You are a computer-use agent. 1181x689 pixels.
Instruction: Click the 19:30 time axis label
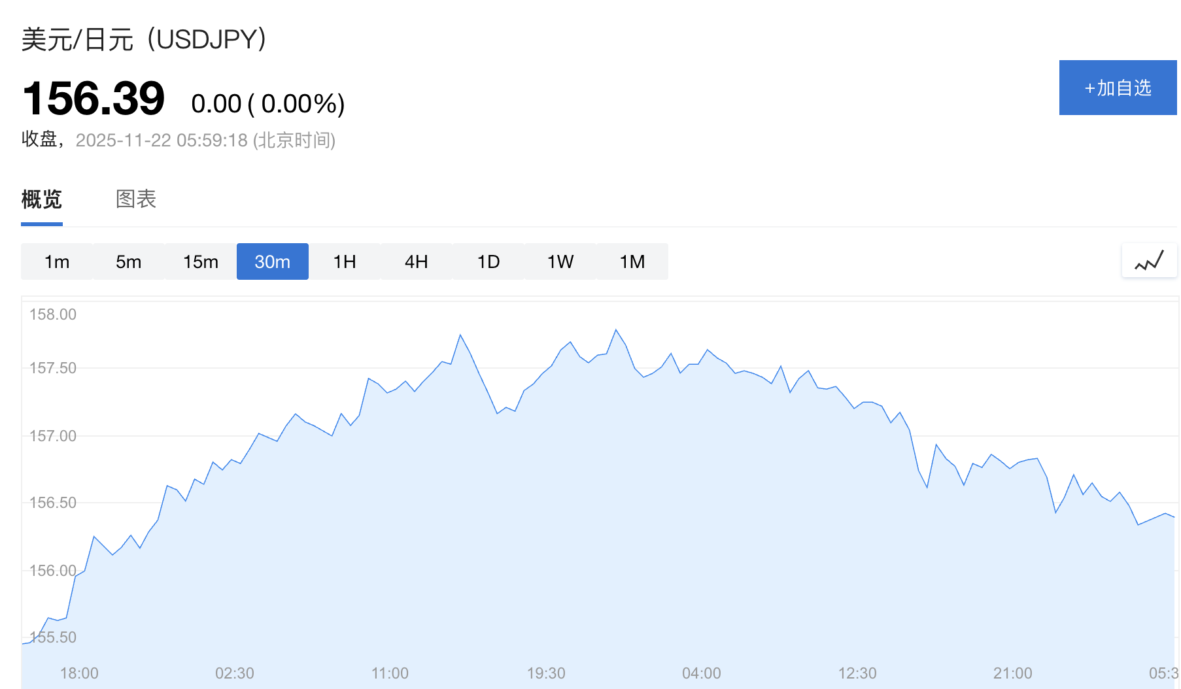pos(546,673)
